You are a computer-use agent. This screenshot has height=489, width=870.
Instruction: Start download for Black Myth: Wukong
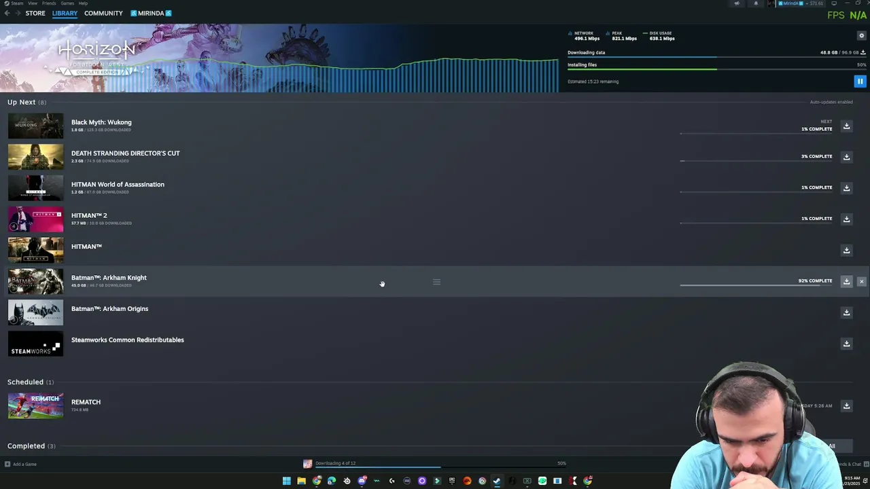coord(846,126)
